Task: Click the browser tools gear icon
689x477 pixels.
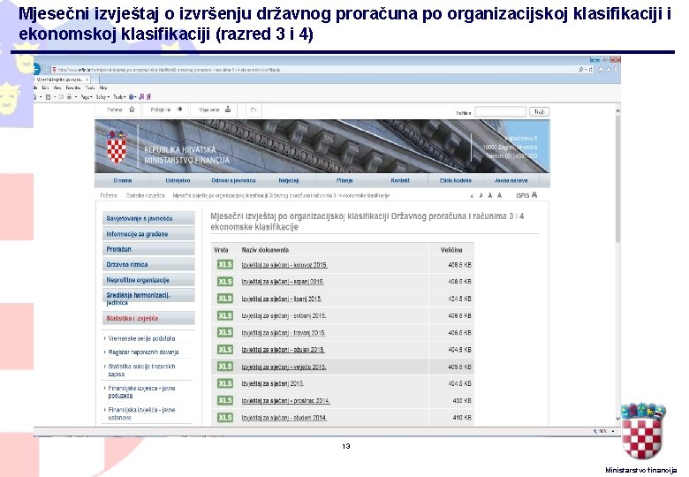Action: [x=617, y=70]
